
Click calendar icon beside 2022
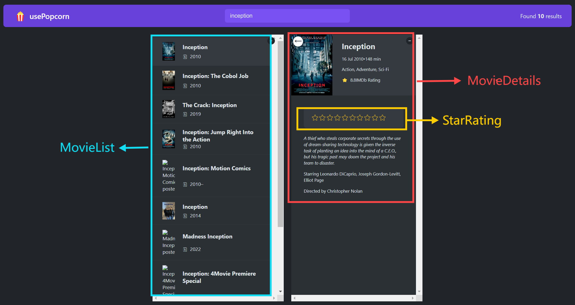tap(185, 249)
